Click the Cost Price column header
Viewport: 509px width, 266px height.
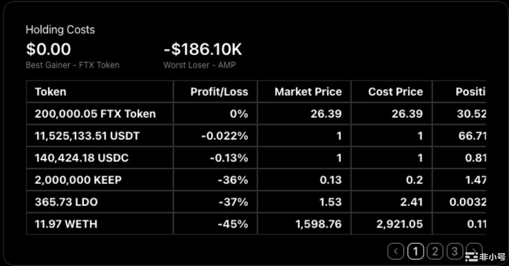(395, 92)
